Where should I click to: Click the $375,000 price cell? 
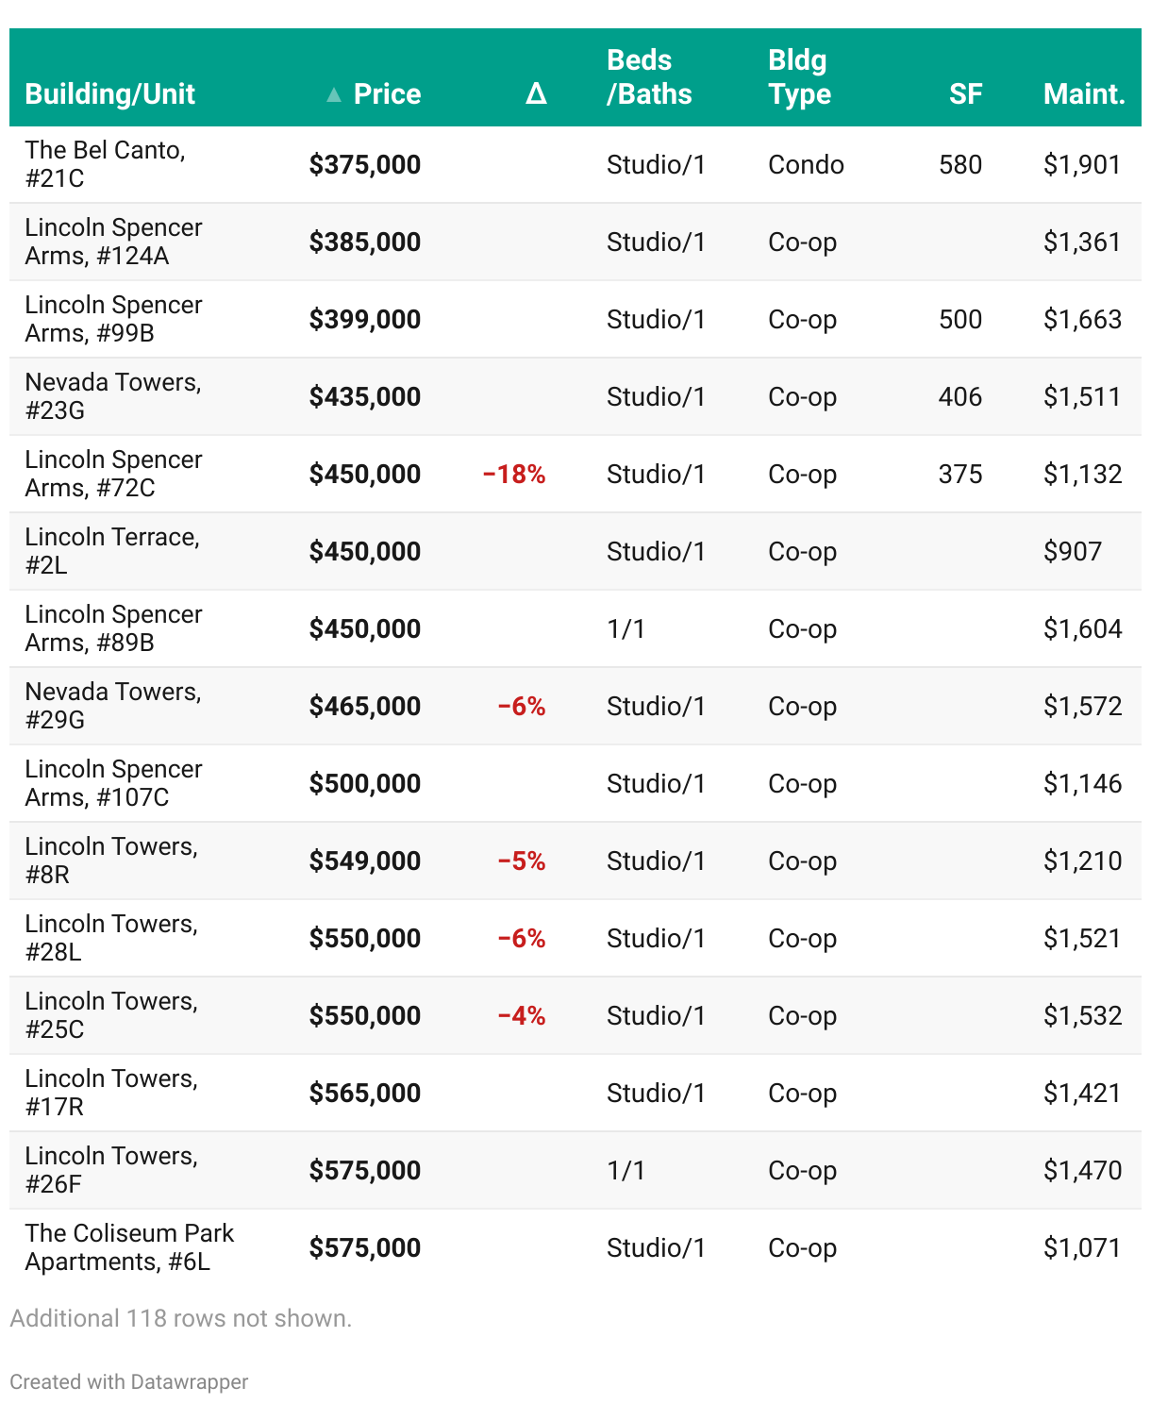pos(365,164)
